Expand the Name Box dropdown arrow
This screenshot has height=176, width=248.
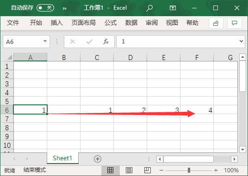(45, 42)
